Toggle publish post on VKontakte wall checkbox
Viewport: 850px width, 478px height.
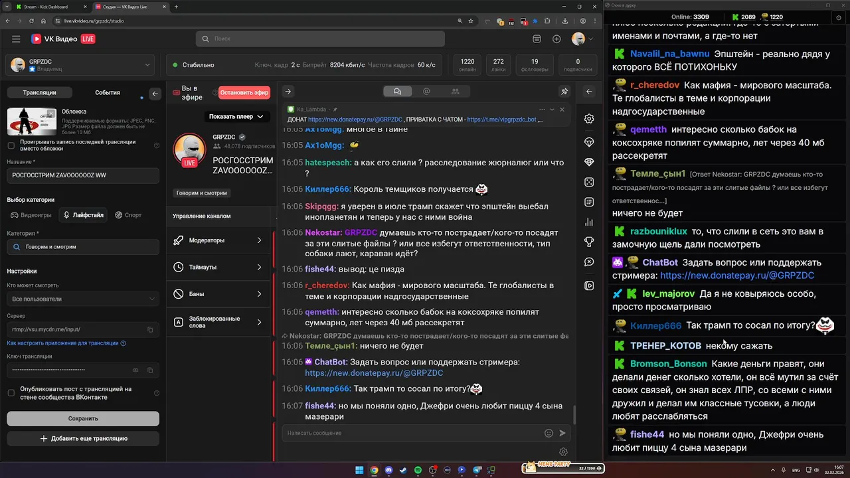click(x=11, y=393)
